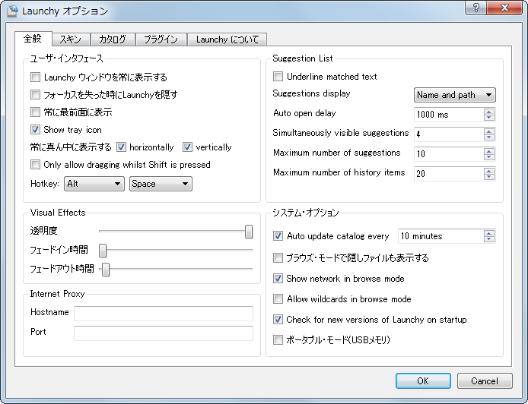Open the カタログ tab
The height and width of the screenshot is (404, 528).
(x=113, y=39)
